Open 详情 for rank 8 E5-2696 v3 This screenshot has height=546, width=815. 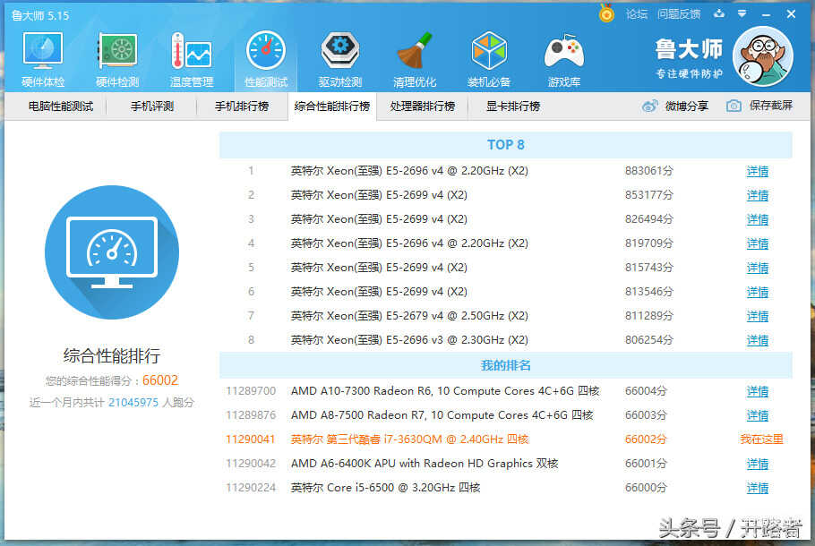point(758,340)
